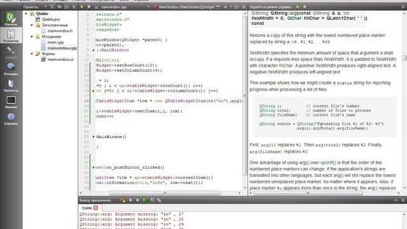
Task: Fold the ~MainWindow() block at line 25
Action: click(x=93, y=137)
